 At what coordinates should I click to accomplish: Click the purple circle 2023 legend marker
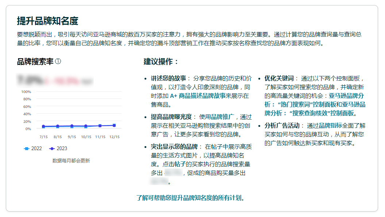pyautogui.click(x=51, y=148)
